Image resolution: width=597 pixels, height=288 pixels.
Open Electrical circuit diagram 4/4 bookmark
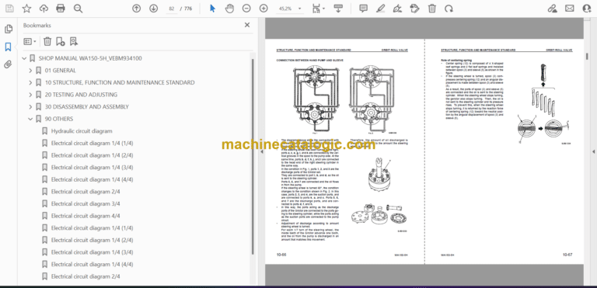86,216
